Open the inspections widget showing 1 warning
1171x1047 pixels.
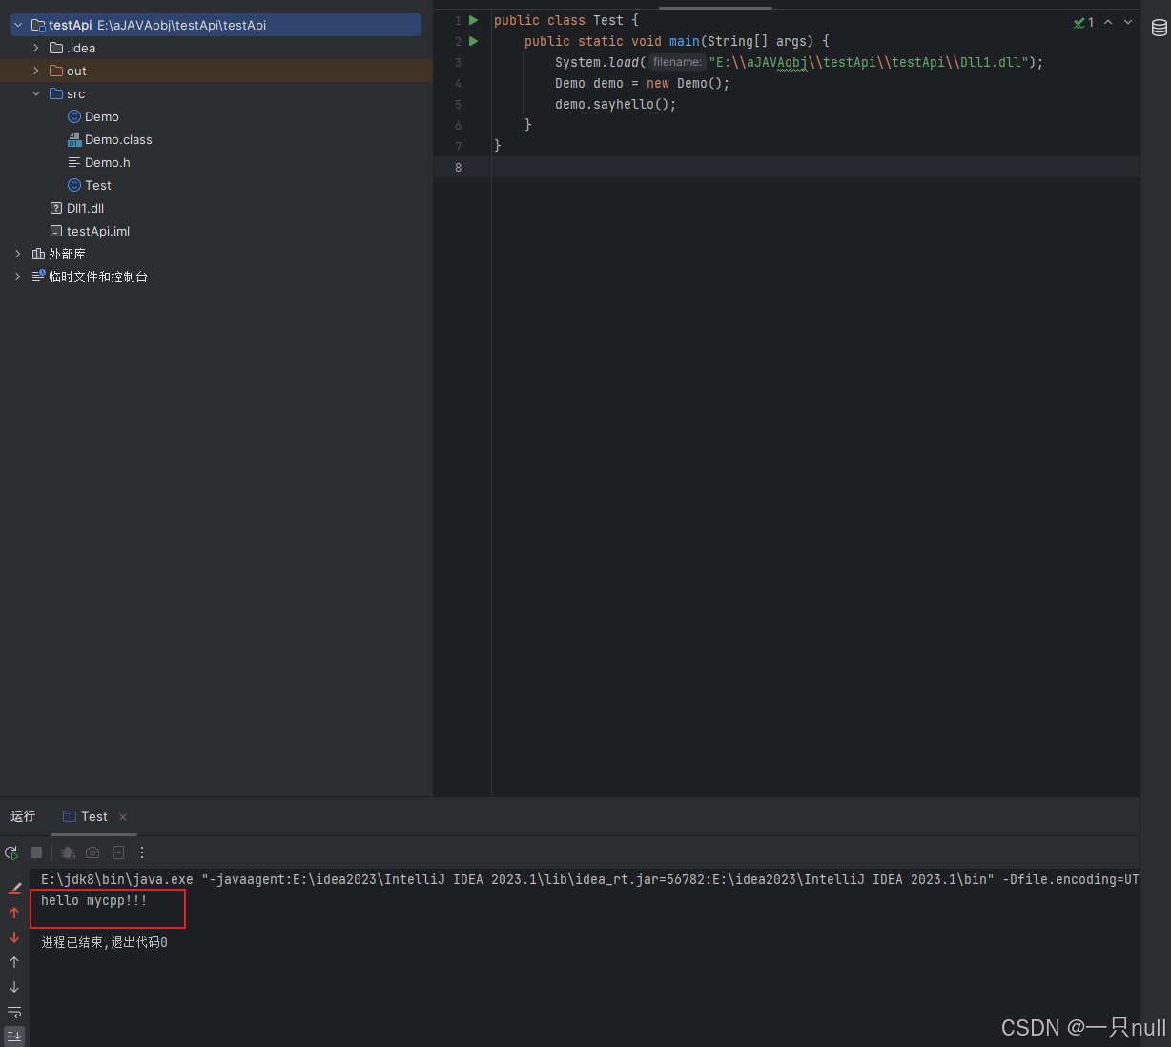pyautogui.click(x=1083, y=21)
